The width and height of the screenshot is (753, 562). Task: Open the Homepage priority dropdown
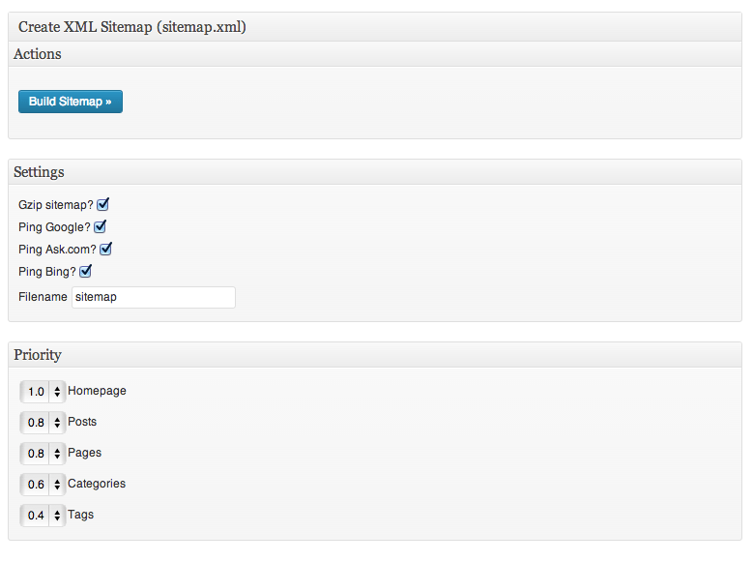[x=43, y=392]
